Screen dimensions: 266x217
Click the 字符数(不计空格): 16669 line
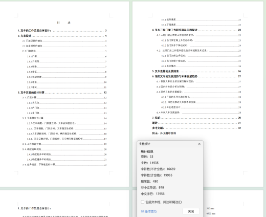tap(158, 169)
